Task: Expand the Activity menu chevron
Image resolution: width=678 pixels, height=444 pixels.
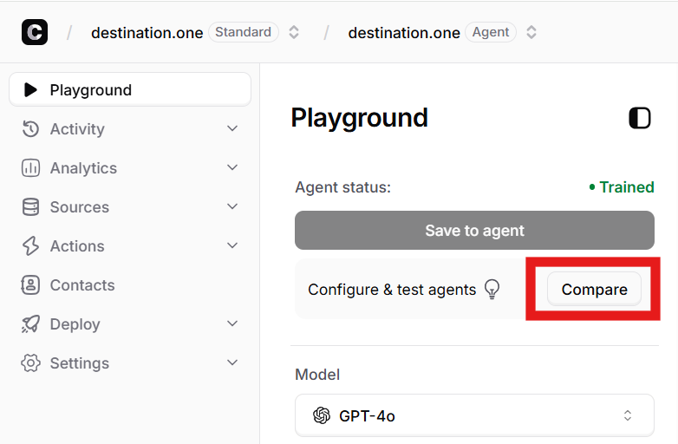Action: pos(232,128)
